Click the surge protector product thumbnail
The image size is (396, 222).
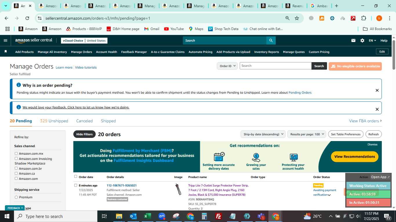(178, 189)
